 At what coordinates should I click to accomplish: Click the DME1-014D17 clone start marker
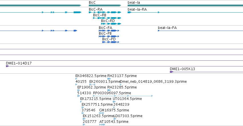pyautogui.click(x=7, y=66)
